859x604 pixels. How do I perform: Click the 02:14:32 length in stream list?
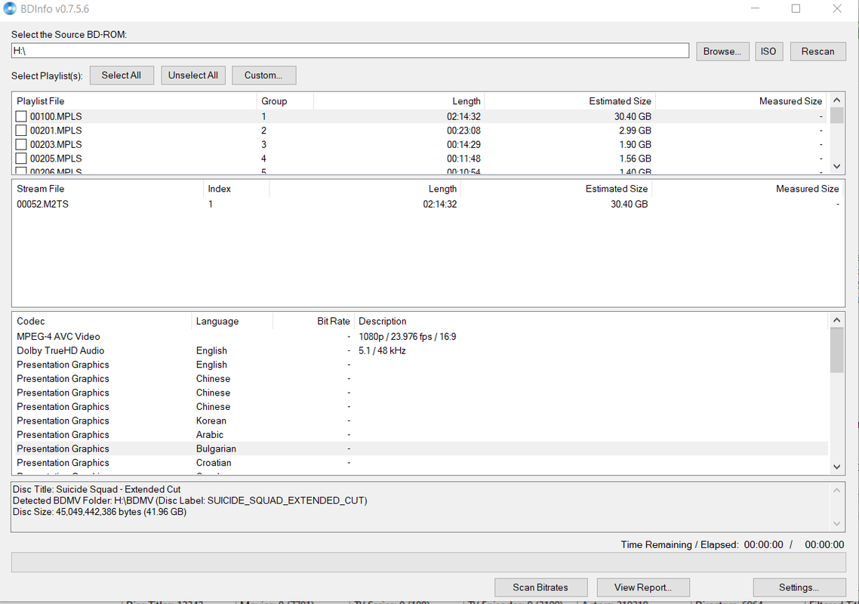439,204
